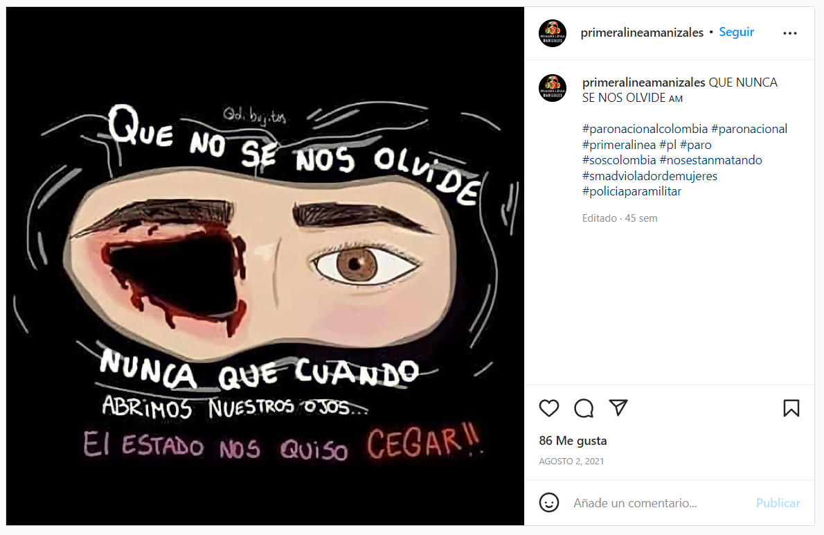Screen dimensions: 824x535
Task: Open the #soscolombia hashtag
Action: (619, 160)
